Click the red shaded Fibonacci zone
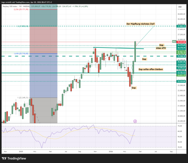Viewport: 188px width, 163px height. point(43,39)
